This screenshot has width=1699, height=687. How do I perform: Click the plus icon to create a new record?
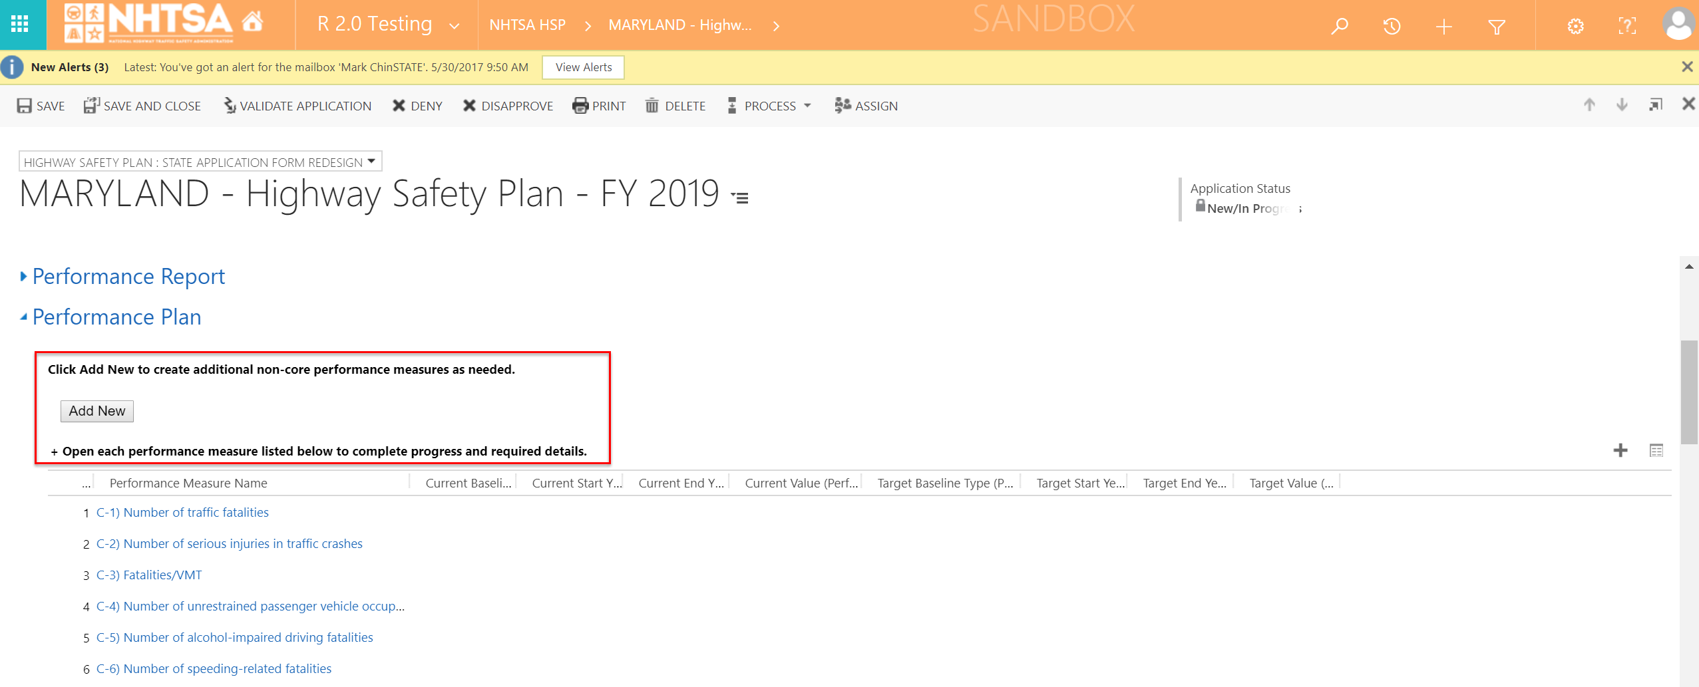1443,27
